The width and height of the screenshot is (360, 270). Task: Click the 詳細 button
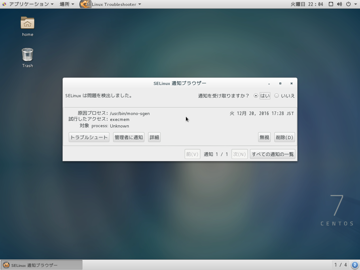pyautogui.click(x=154, y=137)
